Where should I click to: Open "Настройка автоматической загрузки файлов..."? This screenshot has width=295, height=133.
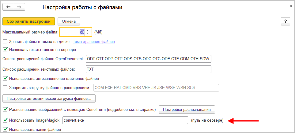tap(49, 99)
